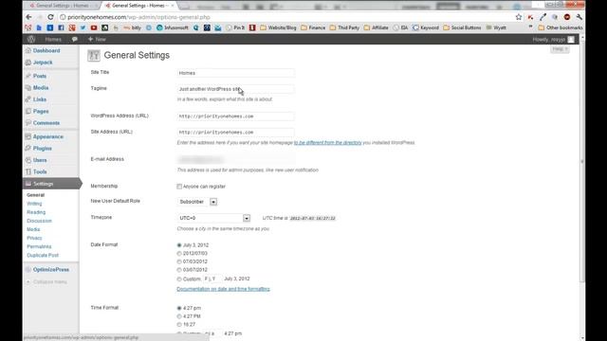This screenshot has width=607, height=341.
Task: Click the Infusionsoft bookmark
Action: click(173, 27)
